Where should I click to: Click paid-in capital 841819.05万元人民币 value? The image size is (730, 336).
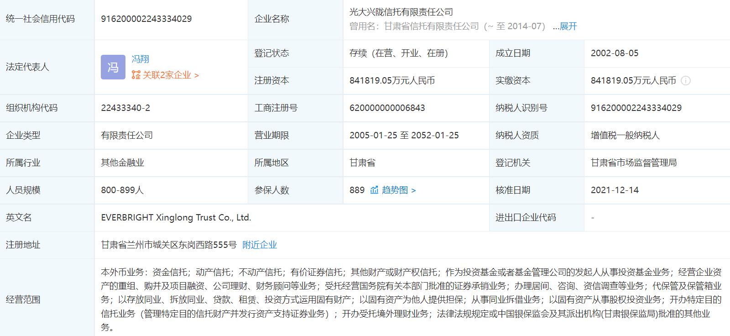coord(633,80)
